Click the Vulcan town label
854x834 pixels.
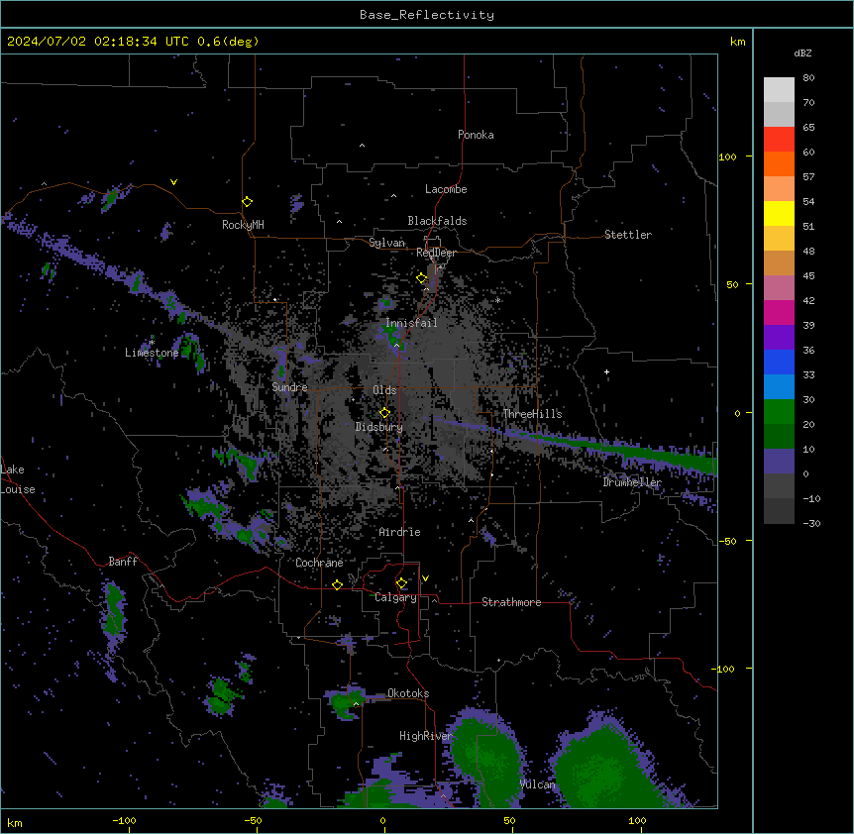[x=538, y=784]
